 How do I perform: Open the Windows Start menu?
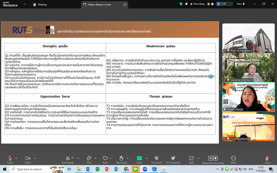pyautogui.click(x=5, y=169)
